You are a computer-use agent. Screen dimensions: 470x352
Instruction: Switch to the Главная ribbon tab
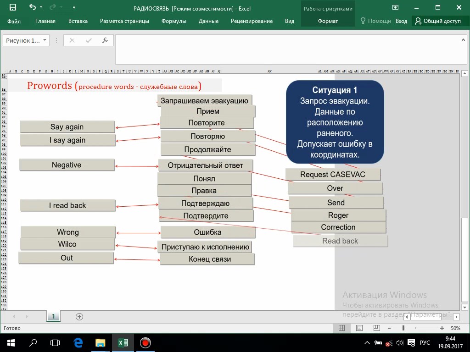coord(45,21)
